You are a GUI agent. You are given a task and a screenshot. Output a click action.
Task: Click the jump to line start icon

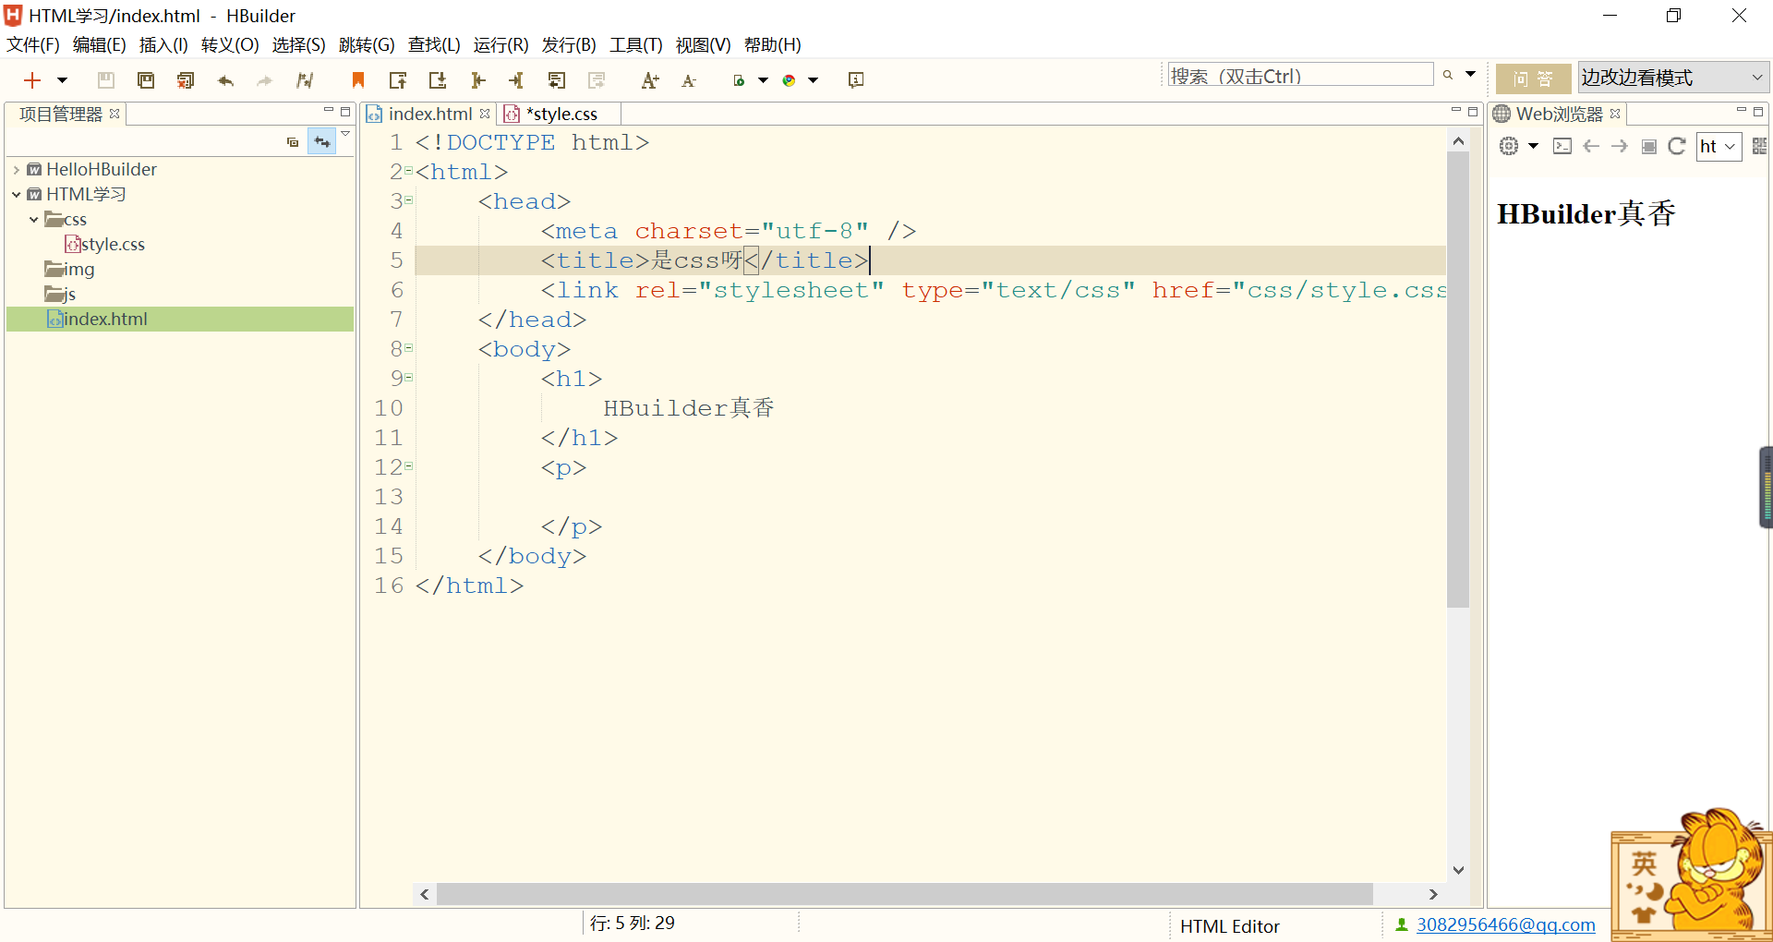coord(477,80)
